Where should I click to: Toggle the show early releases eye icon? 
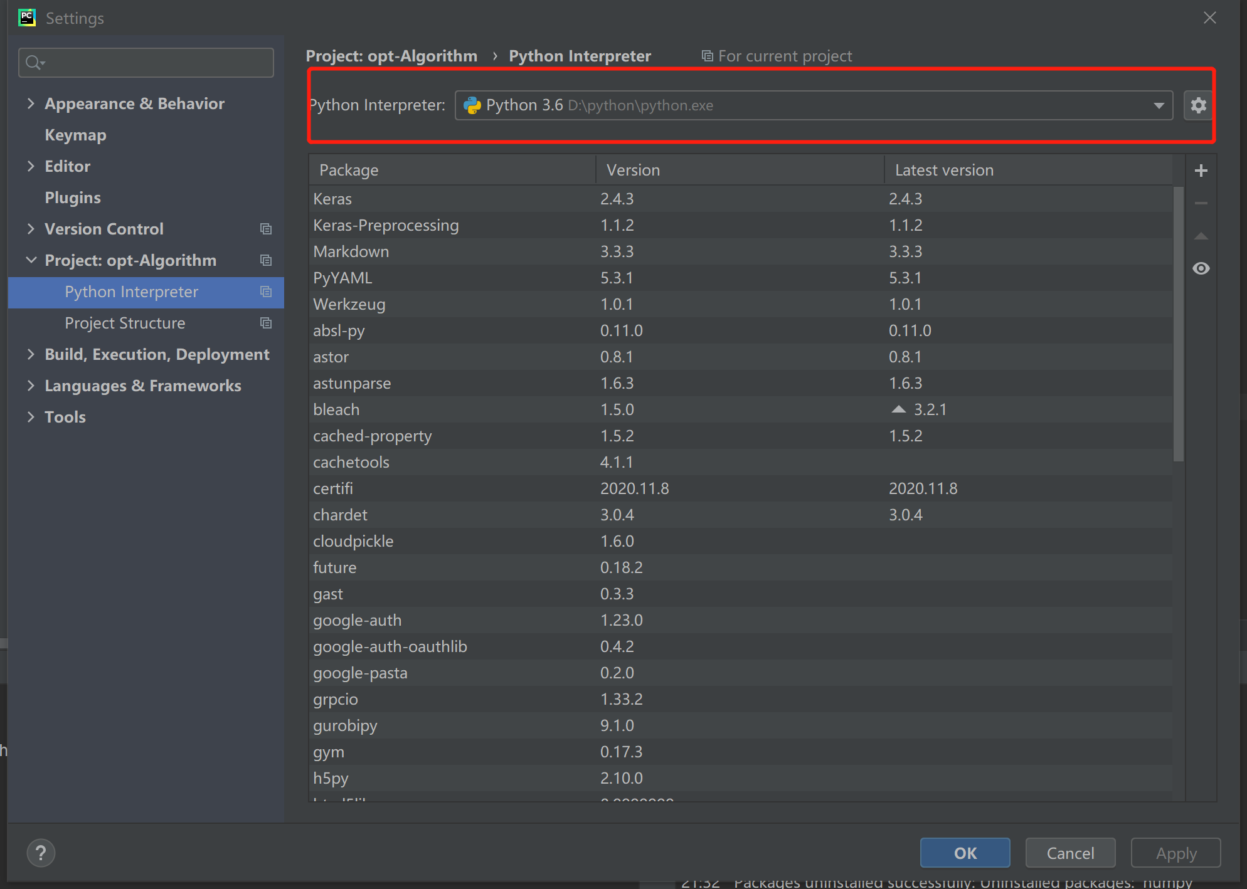(x=1201, y=268)
